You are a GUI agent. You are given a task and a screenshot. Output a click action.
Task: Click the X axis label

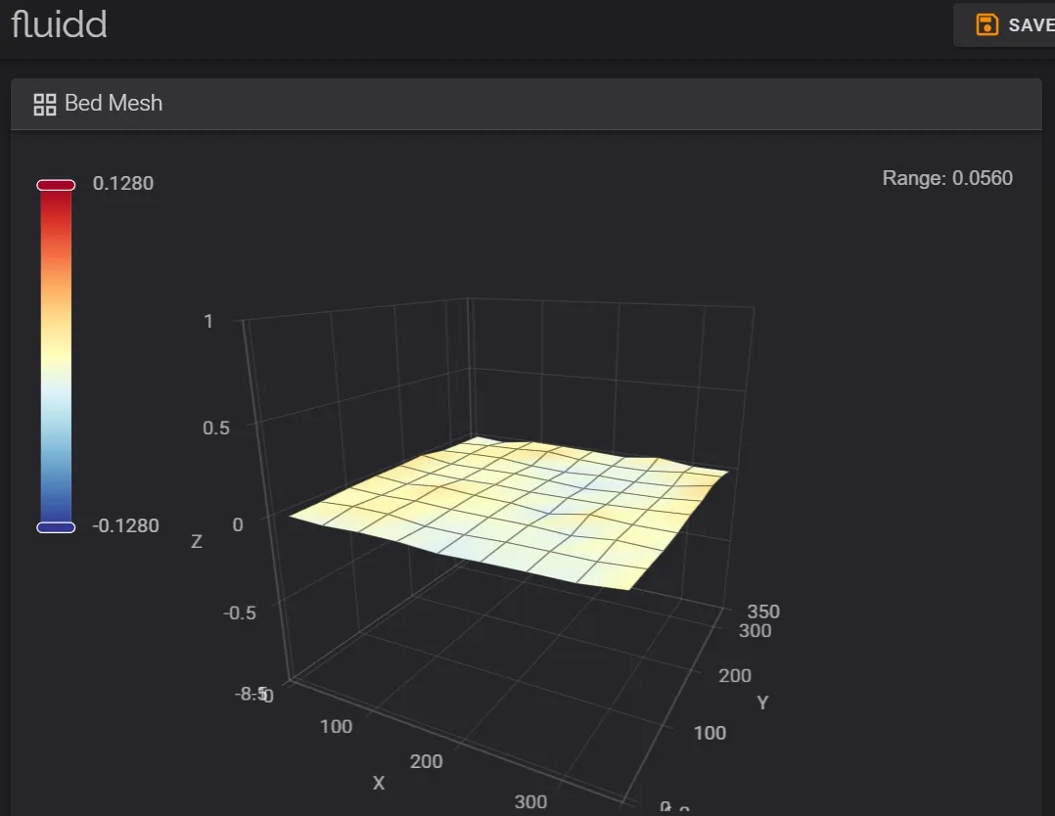tap(379, 783)
